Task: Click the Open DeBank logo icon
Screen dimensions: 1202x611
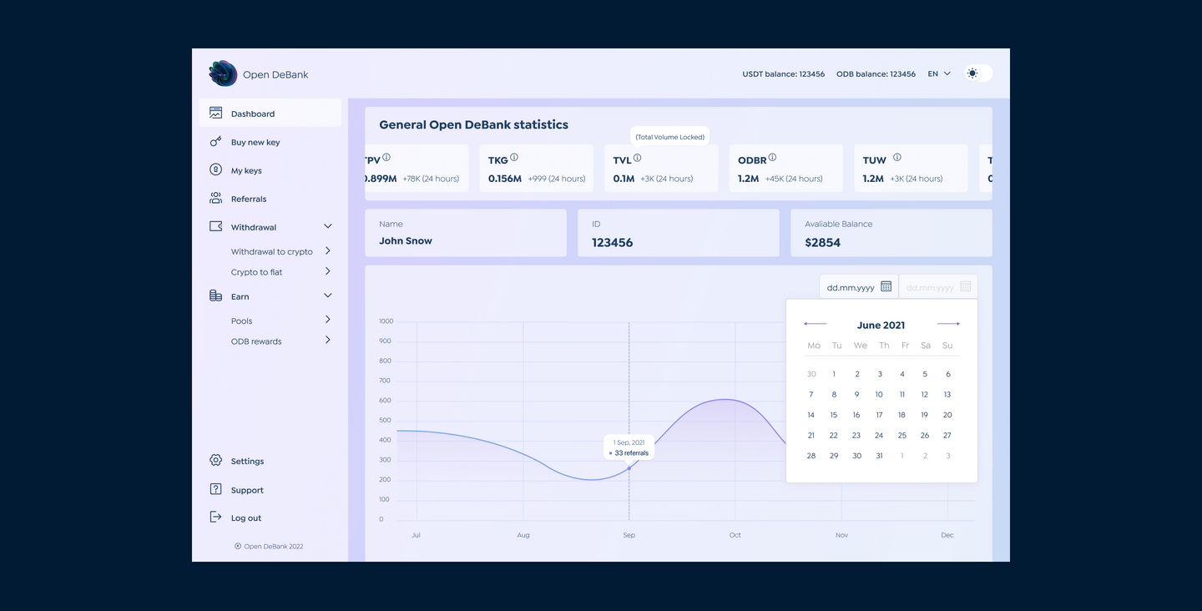Action: [x=223, y=73]
